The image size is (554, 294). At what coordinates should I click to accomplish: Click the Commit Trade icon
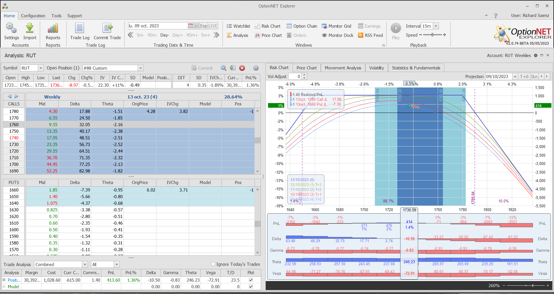point(107,28)
